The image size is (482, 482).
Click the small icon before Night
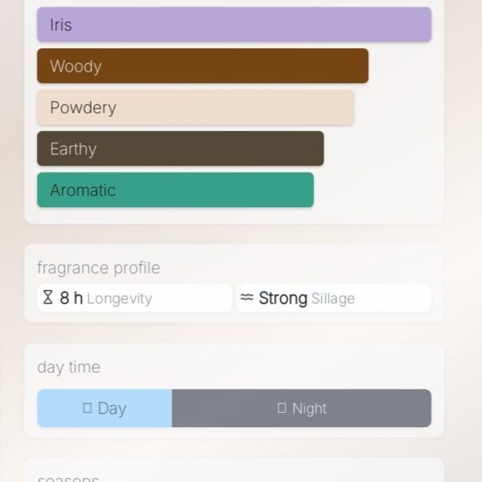coord(281,408)
